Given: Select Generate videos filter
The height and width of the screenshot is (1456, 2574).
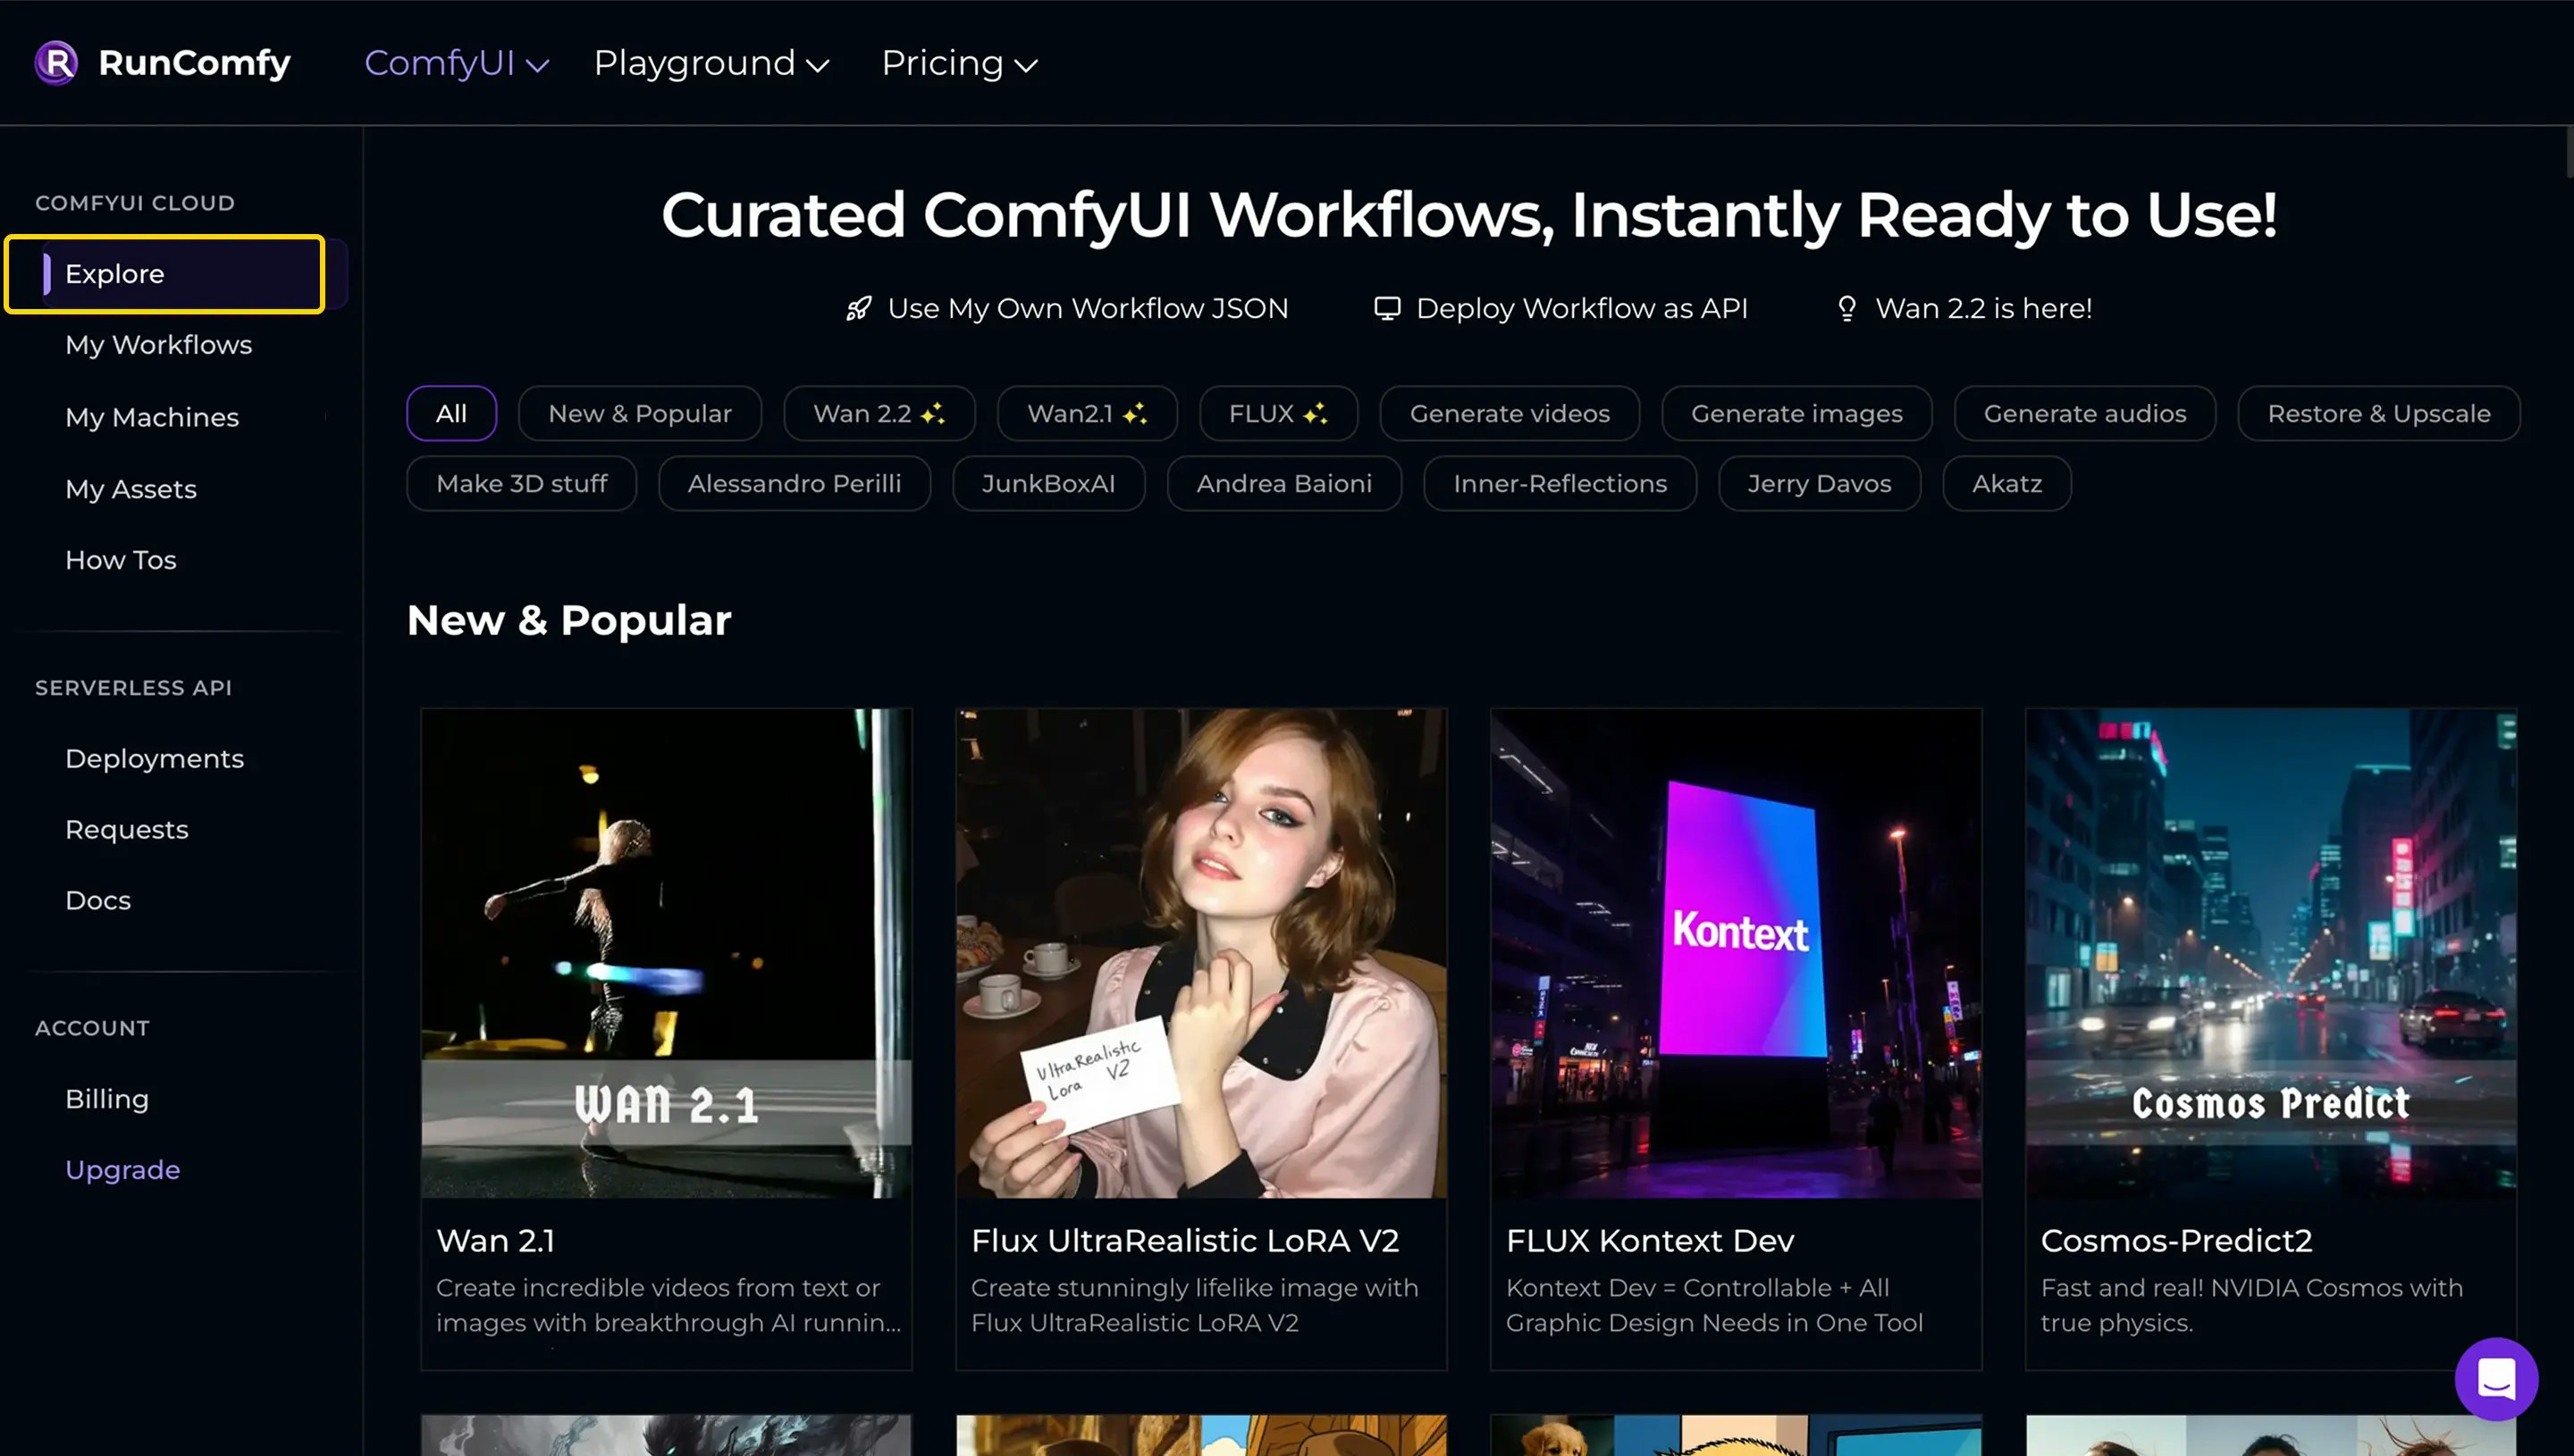Looking at the screenshot, I should click(x=1510, y=413).
